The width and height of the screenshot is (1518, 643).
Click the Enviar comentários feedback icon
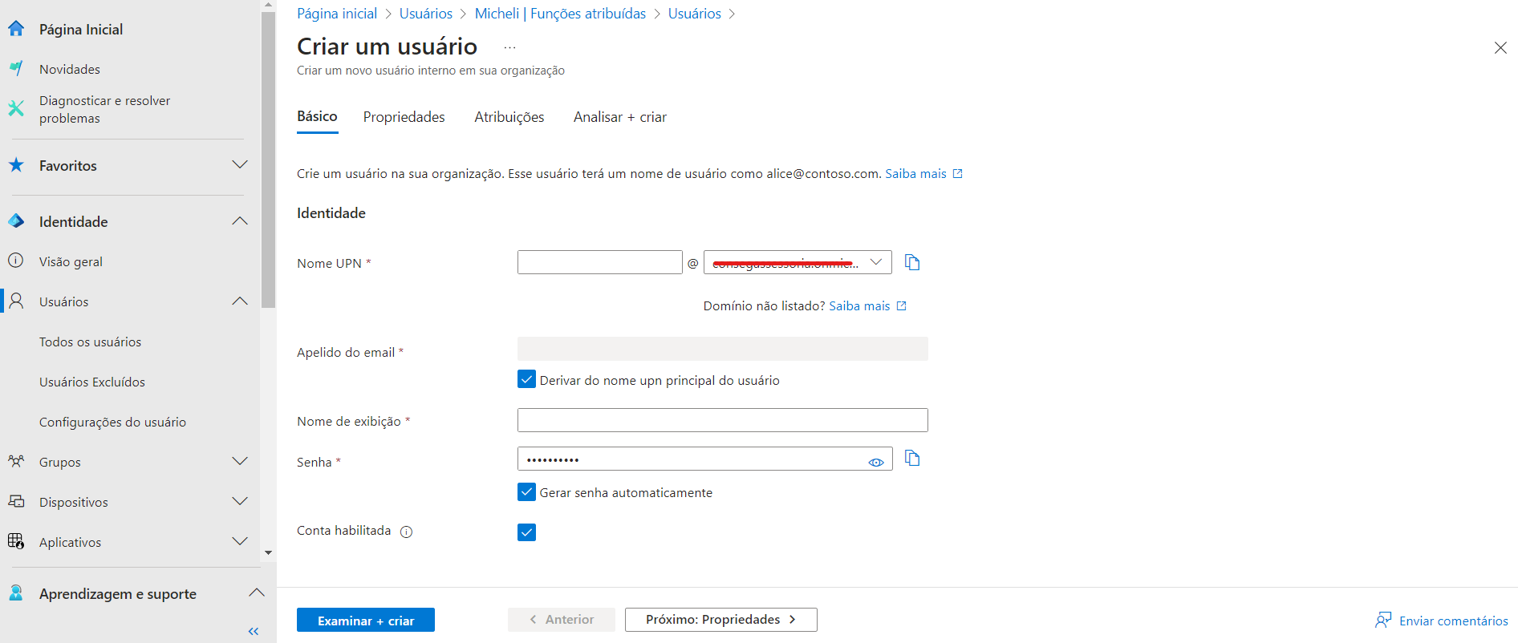point(1383,620)
